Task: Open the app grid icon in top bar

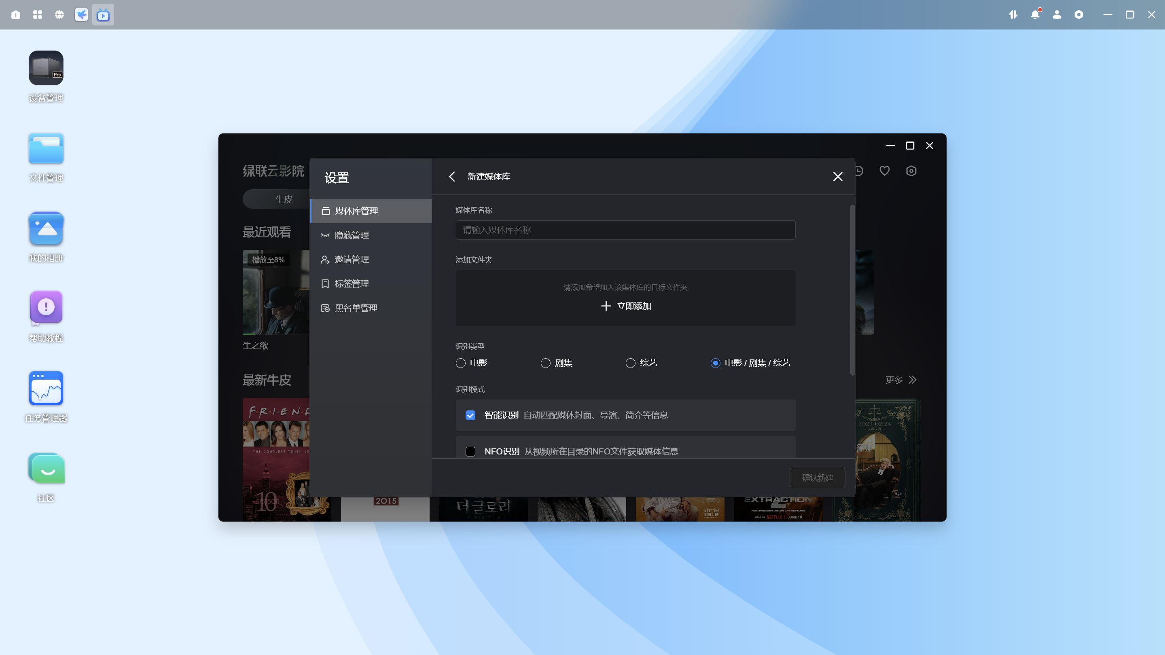Action: pyautogui.click(x=38, y=15)
